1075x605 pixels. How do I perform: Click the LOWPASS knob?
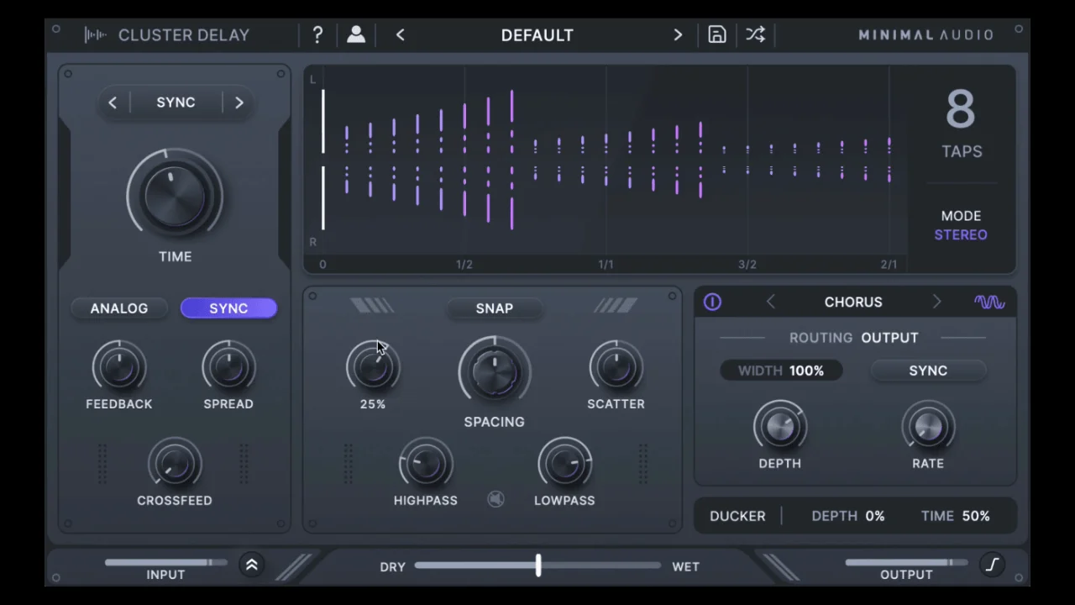point(564,464)
